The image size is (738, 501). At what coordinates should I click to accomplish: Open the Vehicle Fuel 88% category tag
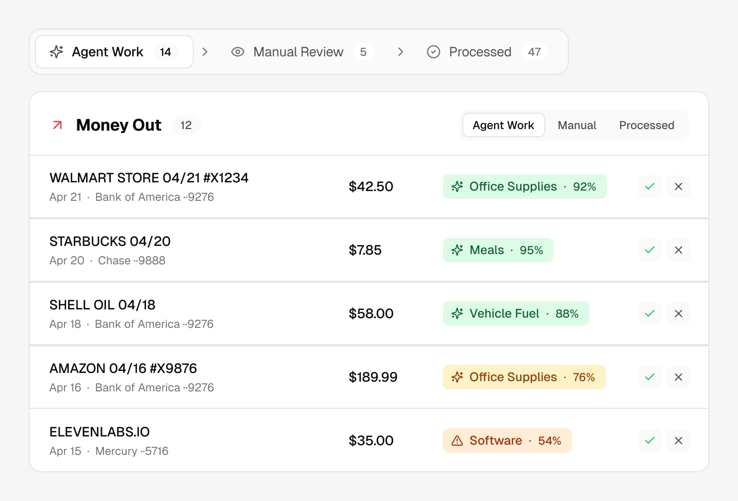pyautogui.click(x=516, y=314)
